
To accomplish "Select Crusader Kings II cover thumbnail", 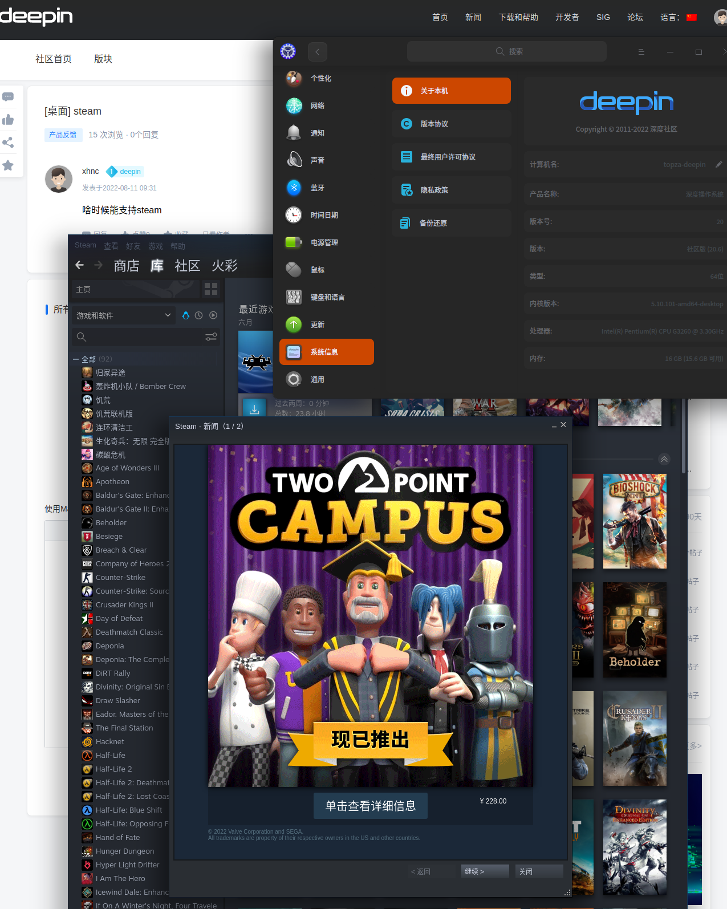I will tap(635, 738).
